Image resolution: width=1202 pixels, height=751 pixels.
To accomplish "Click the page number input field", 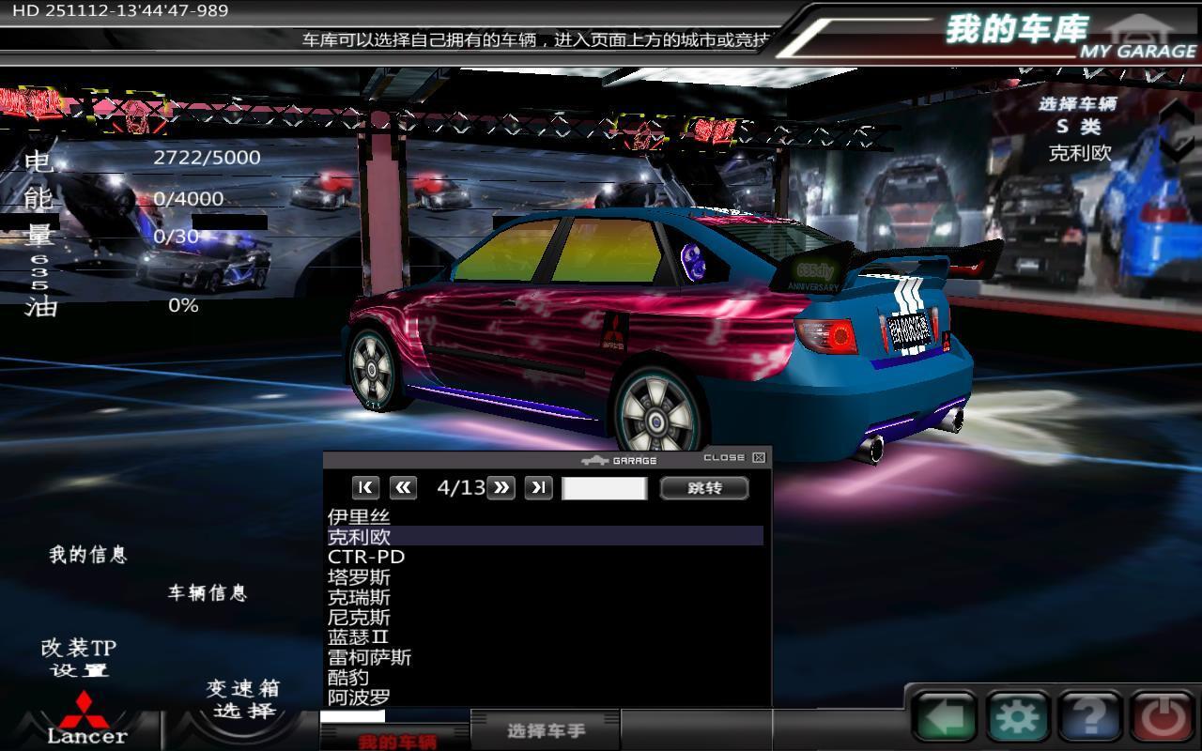I will click(604, 488).
